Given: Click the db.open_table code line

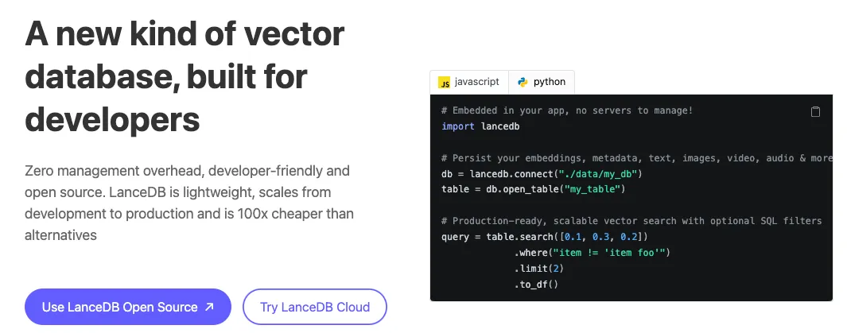Looking at the screenshot, I should click(533, 189).
